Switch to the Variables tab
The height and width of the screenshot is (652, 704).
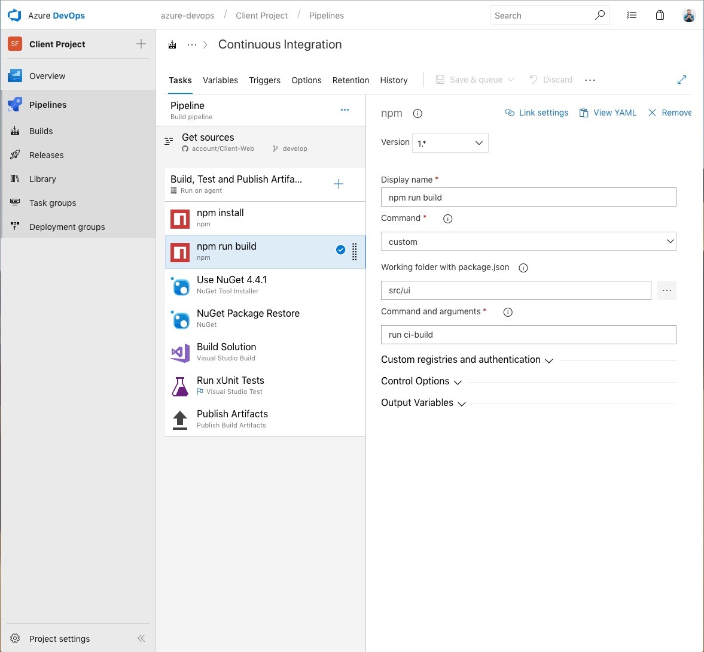(x=220, y=80)
